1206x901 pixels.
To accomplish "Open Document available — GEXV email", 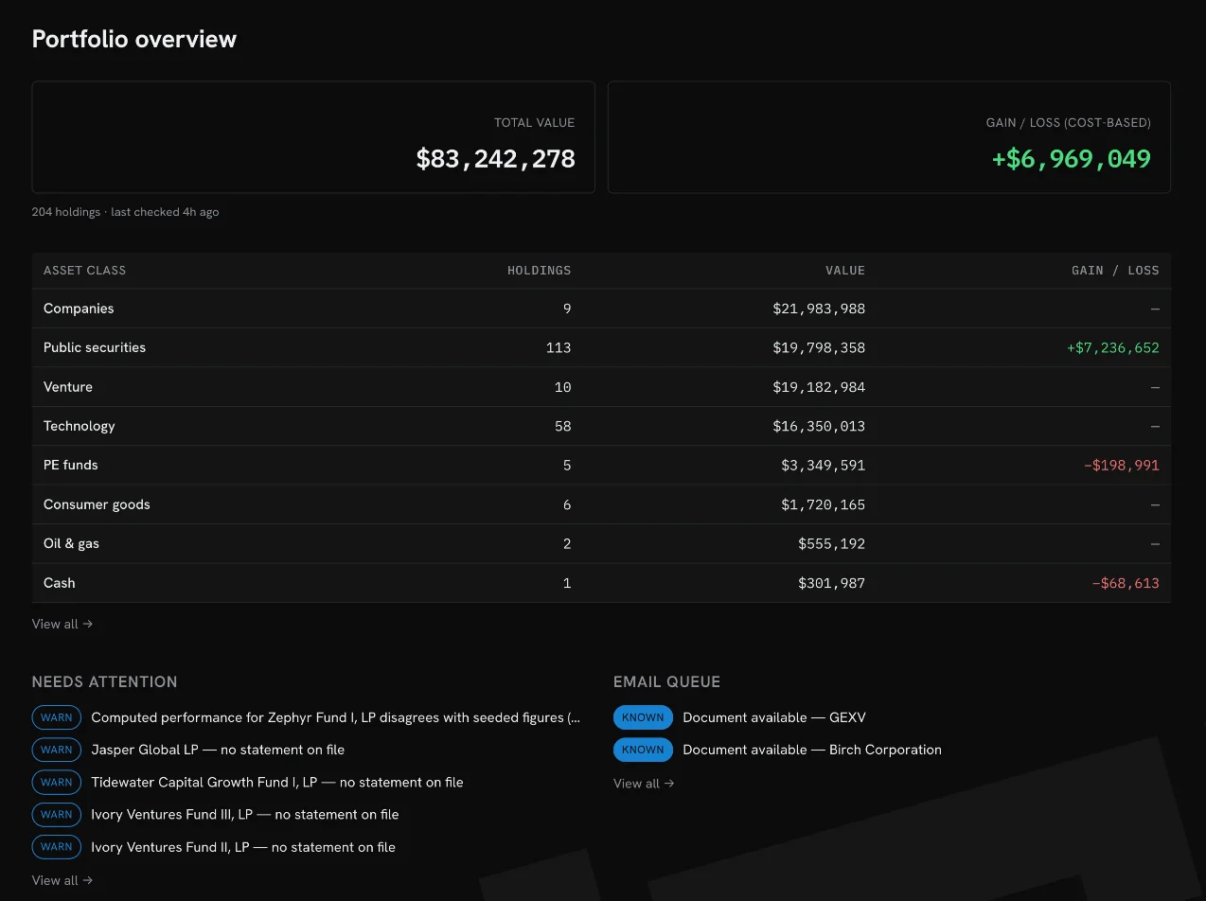I will click(x=774, y=717).
